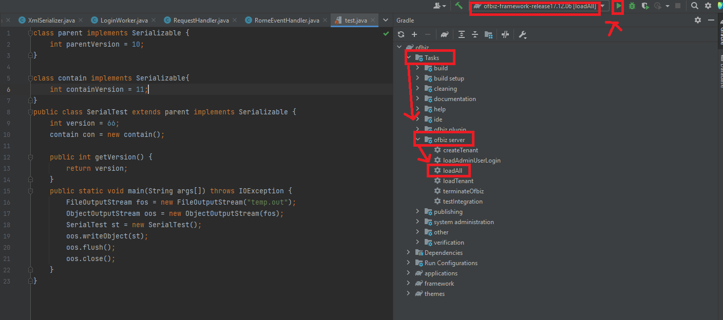Image resolution: width=723 pixels, height=320 pixels.
Task: Toggle fold for the parent class
Action: click(x=30, y=33)
